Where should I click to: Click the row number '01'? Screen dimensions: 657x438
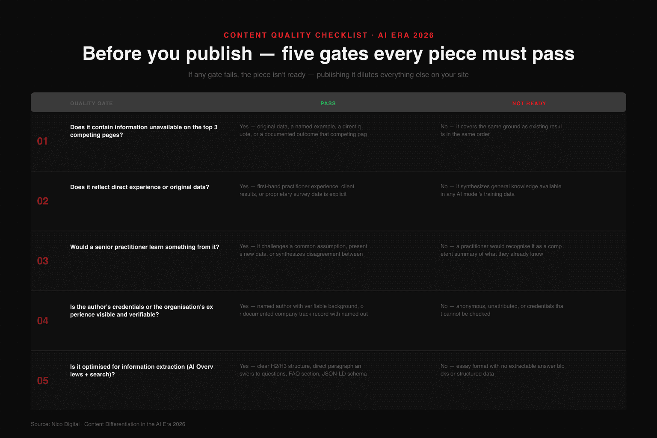point(42,141)
